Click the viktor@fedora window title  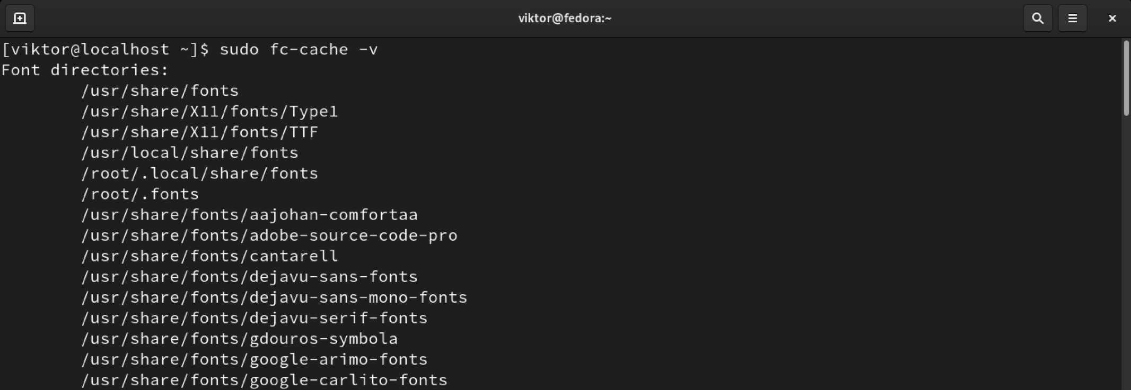(x=565, y=19)
